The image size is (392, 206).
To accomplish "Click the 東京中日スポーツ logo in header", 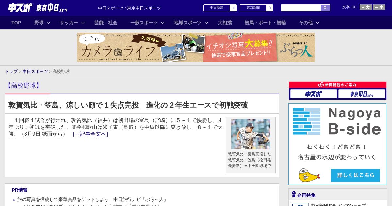I will pos(52,8).
